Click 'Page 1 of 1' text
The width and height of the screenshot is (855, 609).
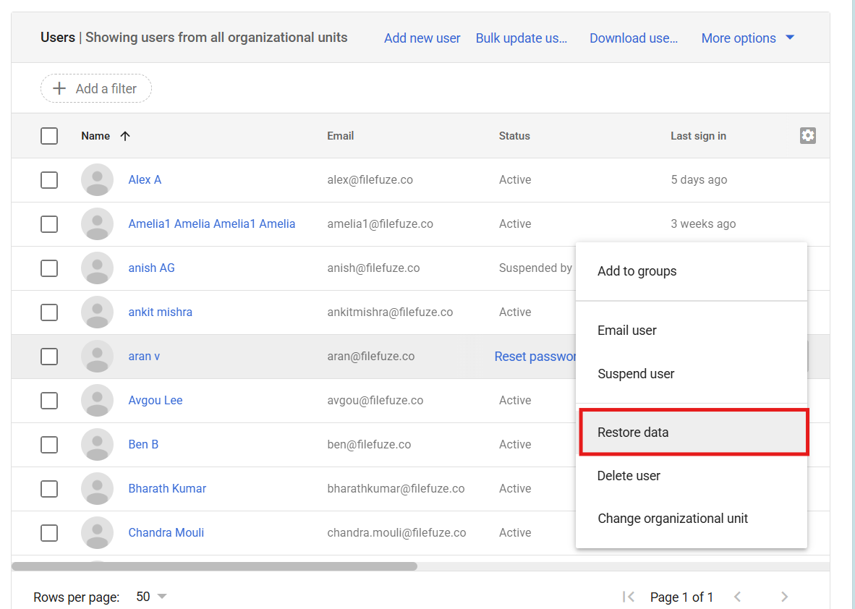(681, 597)
